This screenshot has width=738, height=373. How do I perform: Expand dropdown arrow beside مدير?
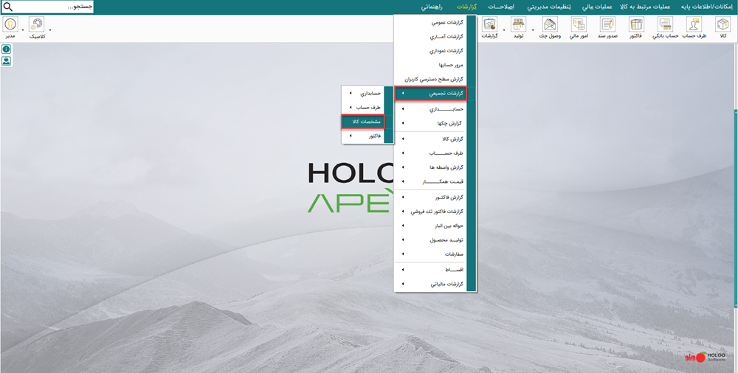click(x=23, y=29)
